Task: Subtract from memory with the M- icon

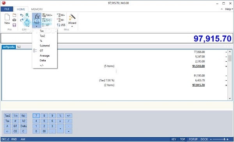Action: 60,20
